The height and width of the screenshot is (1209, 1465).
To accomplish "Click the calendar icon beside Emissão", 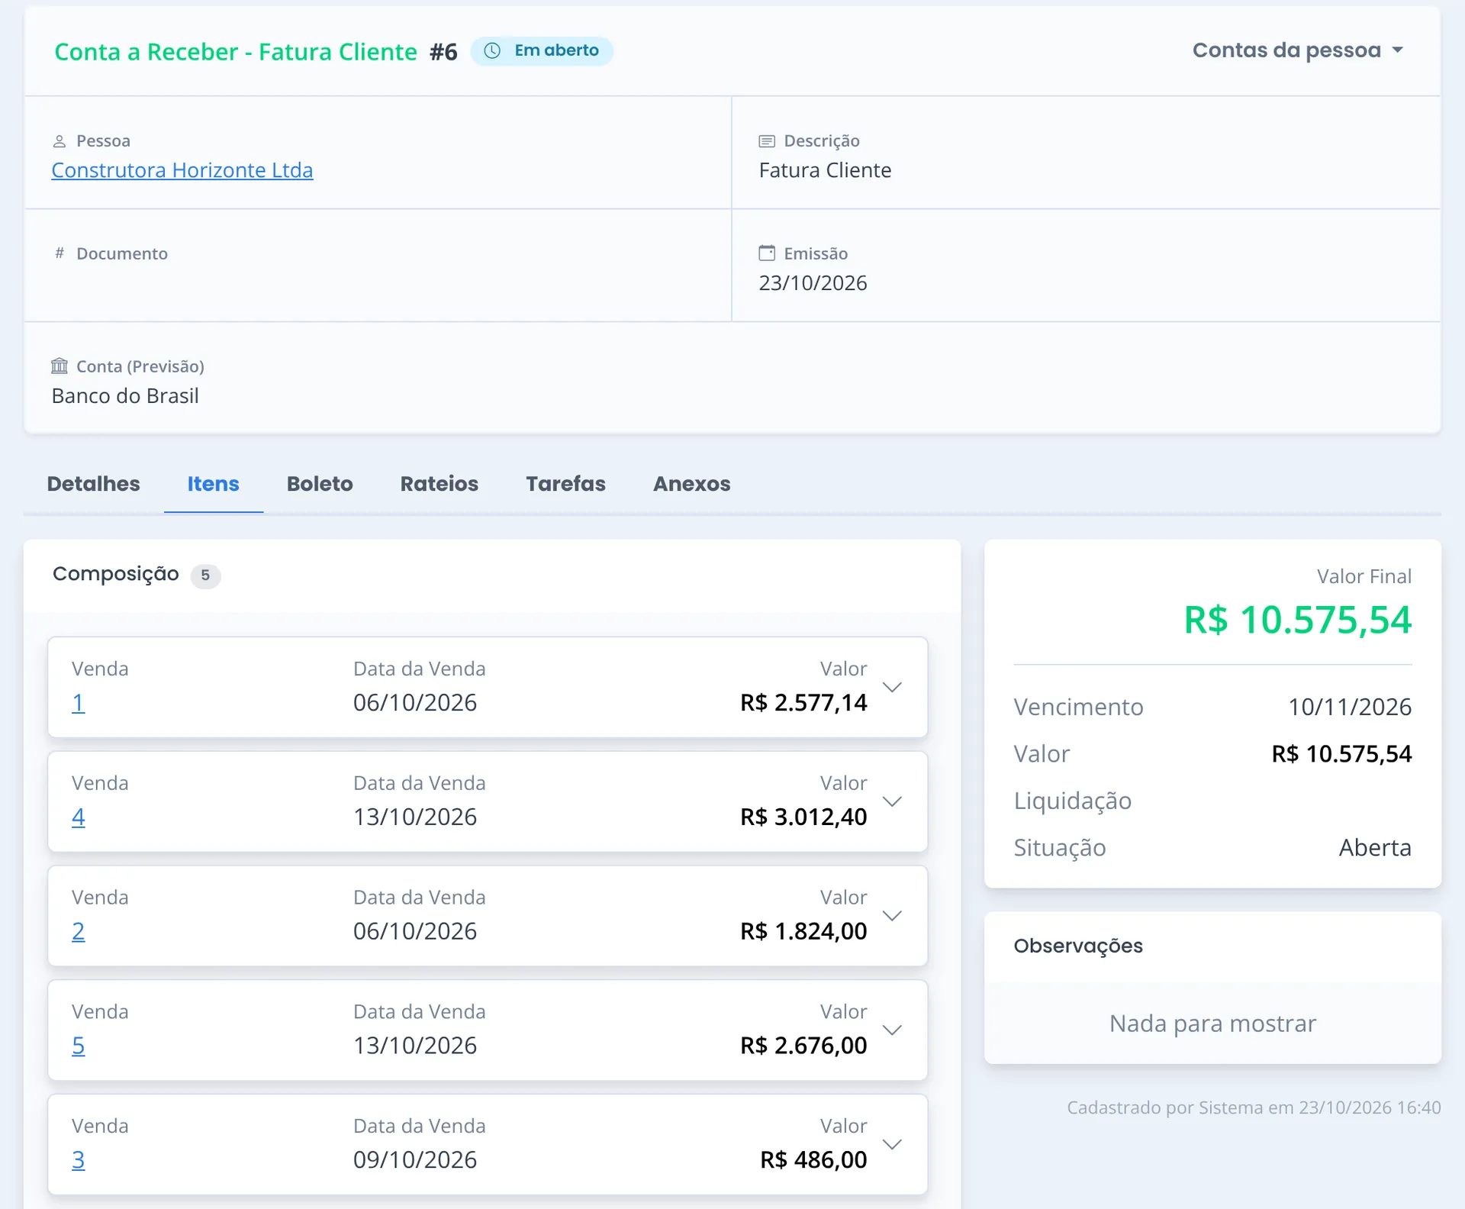I will pyautogui.click(x=767, y=253).
